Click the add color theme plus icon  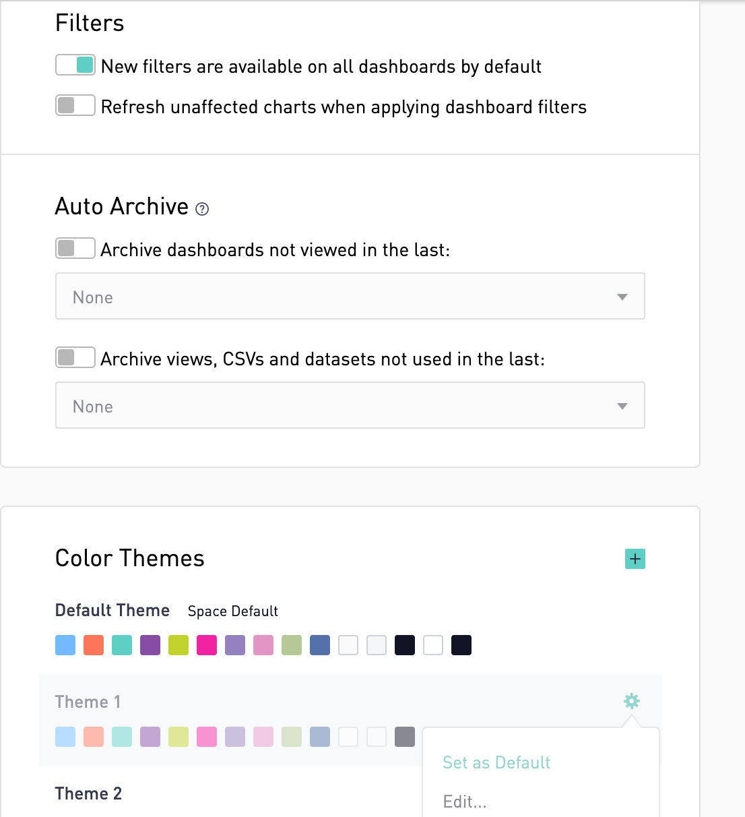point(635,559)
